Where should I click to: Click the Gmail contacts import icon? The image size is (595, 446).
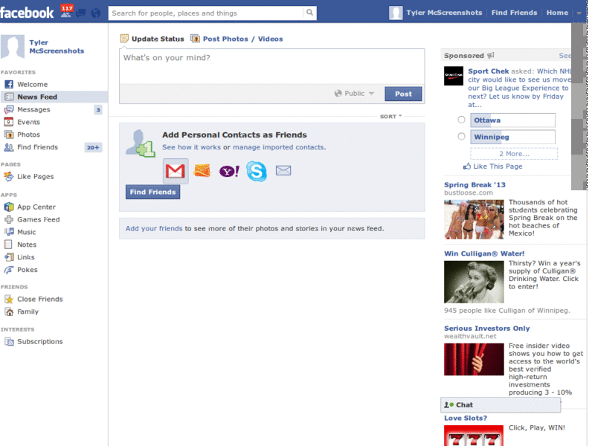pyautogui.click(x=176, y=171)
